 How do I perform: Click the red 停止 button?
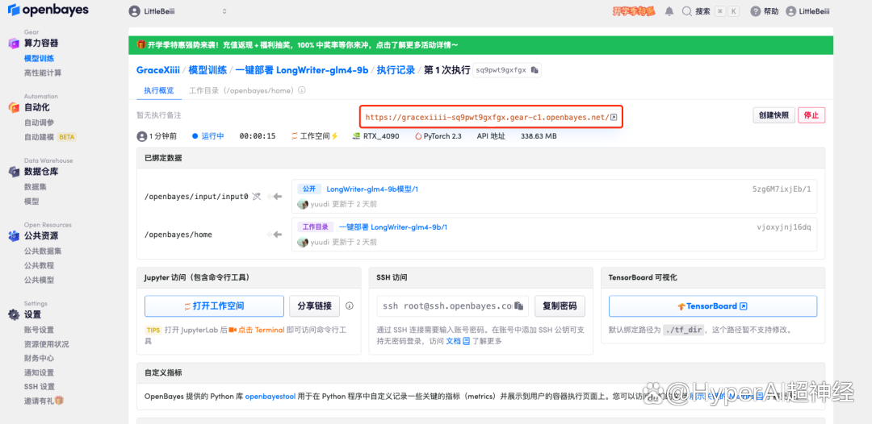[811, 115]
